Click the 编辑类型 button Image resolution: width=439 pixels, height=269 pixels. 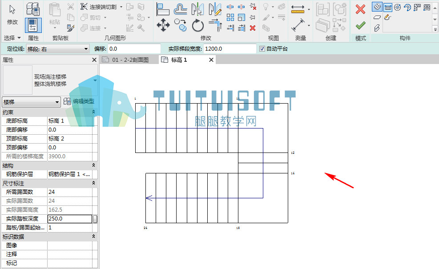pyautogui.click(x=79, y=101)
